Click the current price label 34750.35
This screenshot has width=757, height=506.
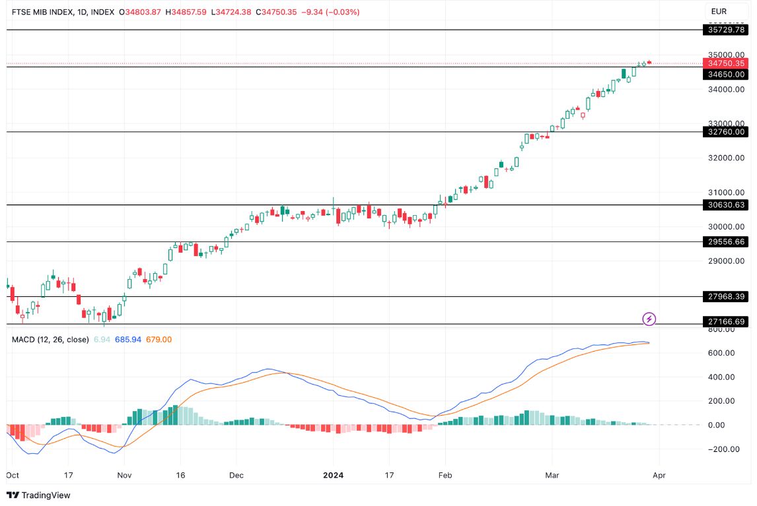725,63
